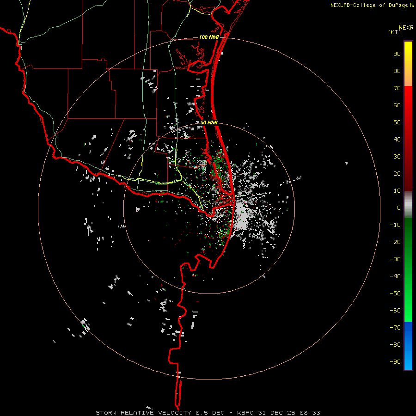The width and height of the screenshot is (416, 416).
Task: Select the 70 value on the velocity scale
Action: click(397, 88)
